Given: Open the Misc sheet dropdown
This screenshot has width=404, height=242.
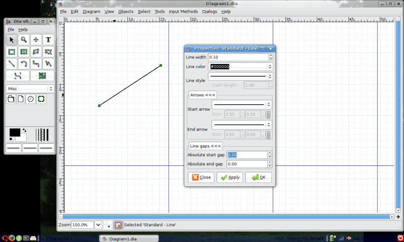Looking at the screenshot, I should pos(30,88).
